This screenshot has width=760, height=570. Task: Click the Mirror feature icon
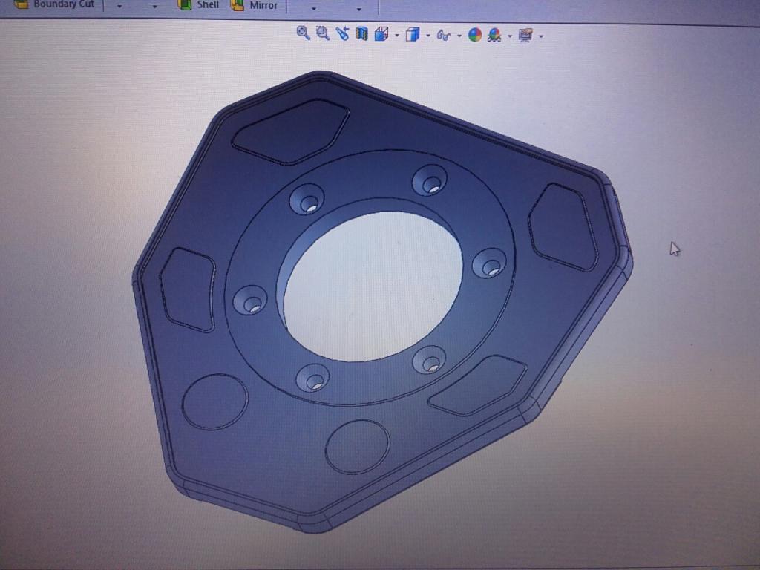[x=237, y=5]
